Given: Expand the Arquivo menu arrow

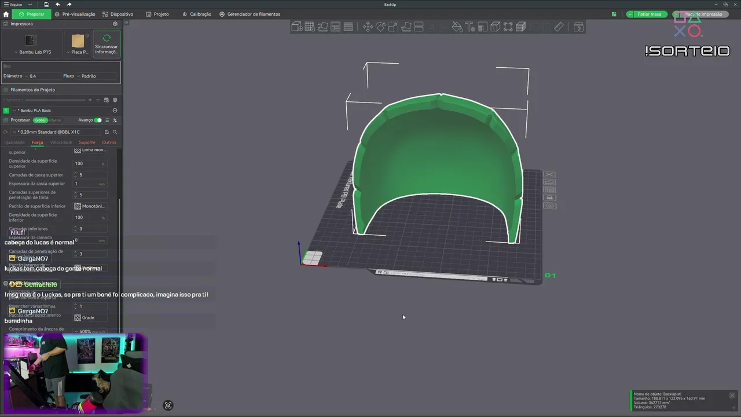Looking at the screenshot, I should coord(30,5).
